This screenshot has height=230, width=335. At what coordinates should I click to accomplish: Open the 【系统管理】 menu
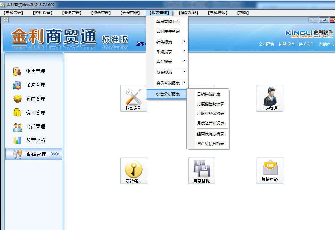coord(13,13)
